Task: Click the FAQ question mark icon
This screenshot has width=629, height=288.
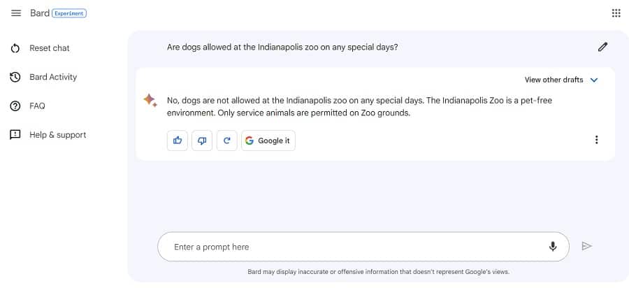Action: coord(15,106)
